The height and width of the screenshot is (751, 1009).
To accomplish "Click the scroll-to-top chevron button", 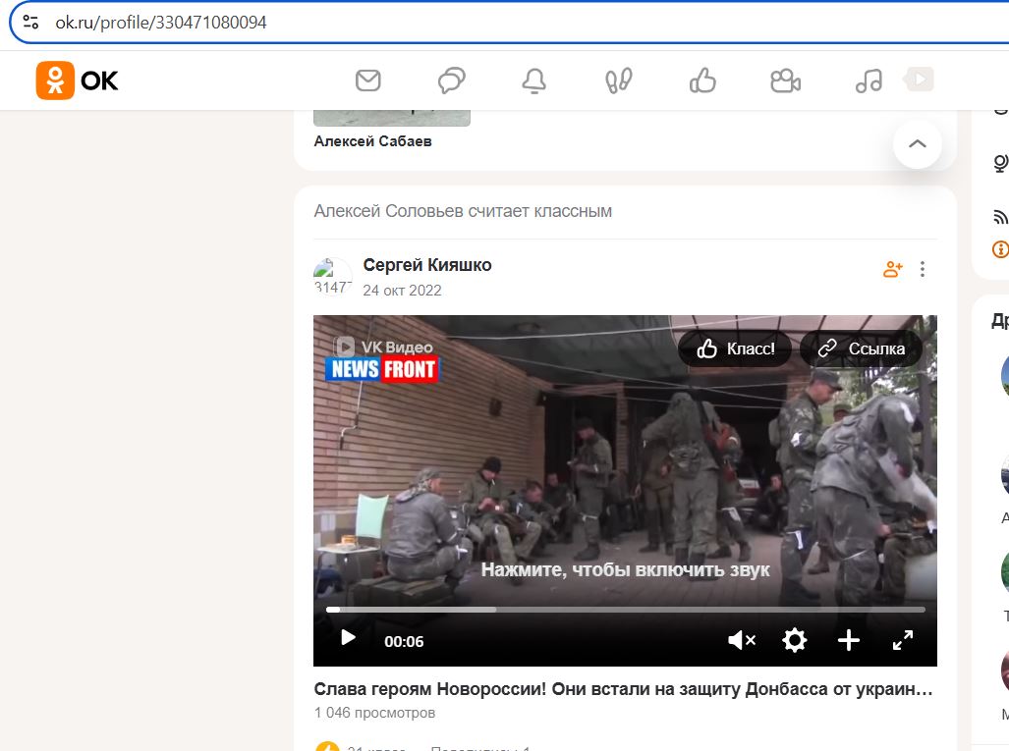I will (x=917, y=144).
